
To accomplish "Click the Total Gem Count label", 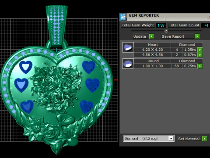I will [x=184, y=25].
